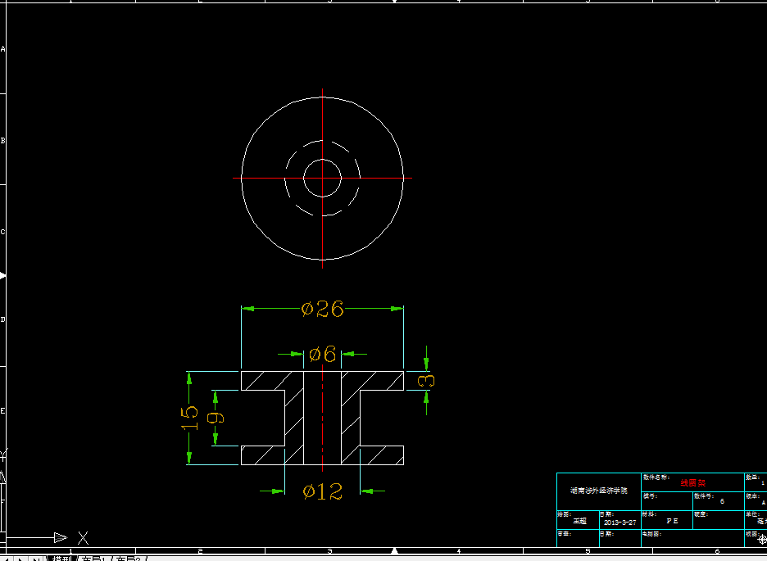This screenshot has height=561, width=767.
Task: Click the 绘图: label in title block
Action: tap(564, 514)
